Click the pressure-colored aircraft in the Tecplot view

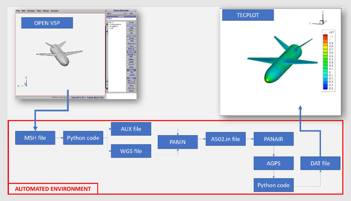tap(282, 59)
